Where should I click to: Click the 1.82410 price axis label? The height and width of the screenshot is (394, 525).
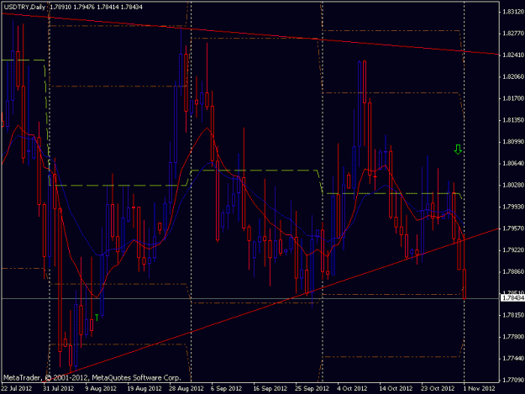(x=513, y=55)
